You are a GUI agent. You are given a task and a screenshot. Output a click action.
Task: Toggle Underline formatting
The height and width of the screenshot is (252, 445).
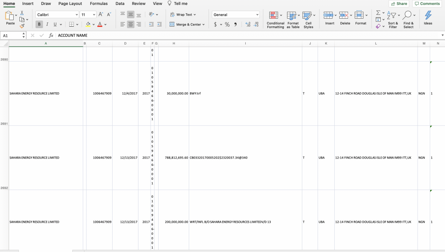[x=55, y=24]
